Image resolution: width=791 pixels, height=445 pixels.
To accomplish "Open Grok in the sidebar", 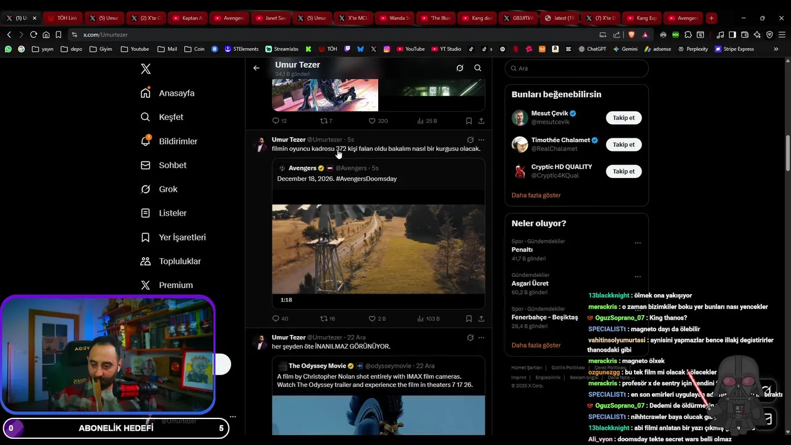I will point(159,189).
